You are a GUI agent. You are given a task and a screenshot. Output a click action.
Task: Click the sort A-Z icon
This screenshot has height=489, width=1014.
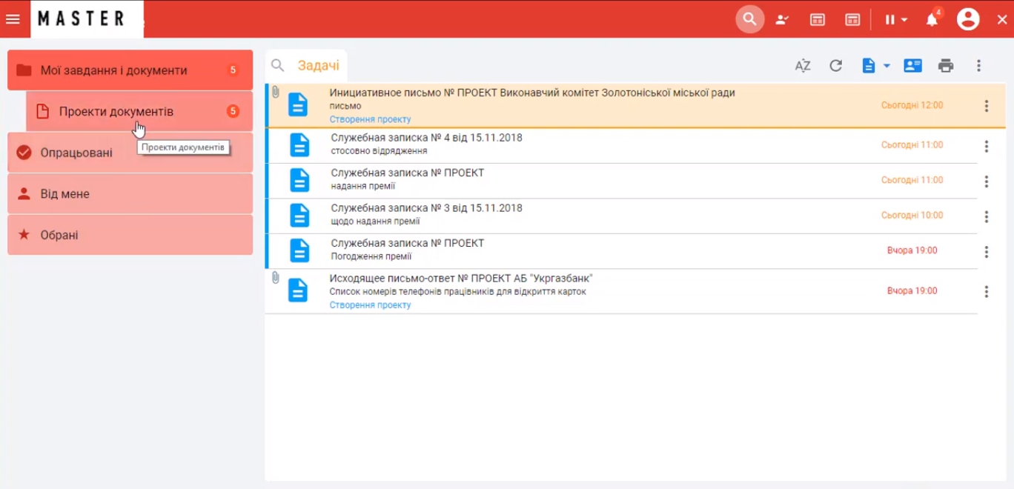803,65
